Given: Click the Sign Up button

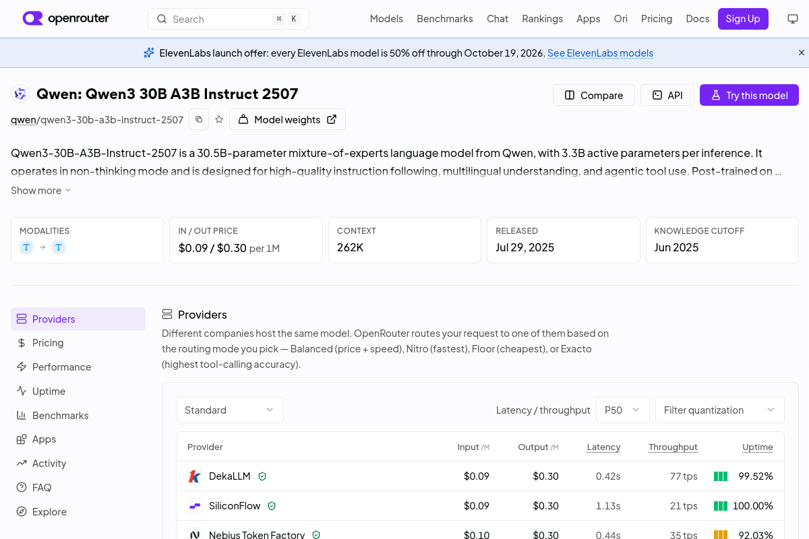Looking at the screenshot, I should pyautogui.click(x=743, y=19).
